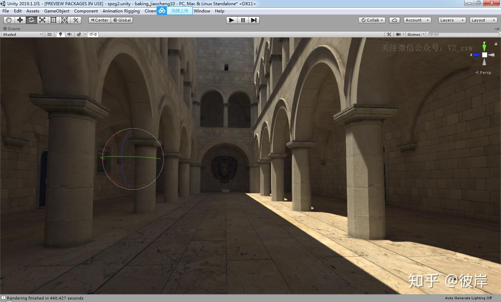The width and height of the screenshot is (501, 302).
Task: Expand the scene camera dropdown arrow
Action: 404,34
